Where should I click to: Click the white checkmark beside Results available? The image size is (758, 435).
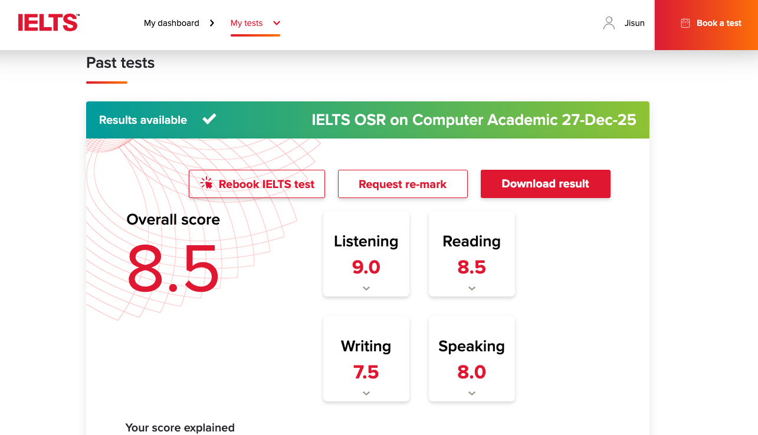point(209,119)
